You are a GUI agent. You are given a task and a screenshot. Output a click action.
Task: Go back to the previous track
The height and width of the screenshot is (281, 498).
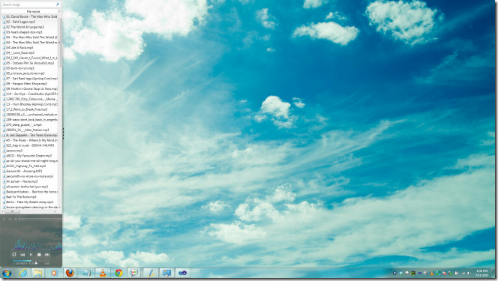[x=22, y=254]
